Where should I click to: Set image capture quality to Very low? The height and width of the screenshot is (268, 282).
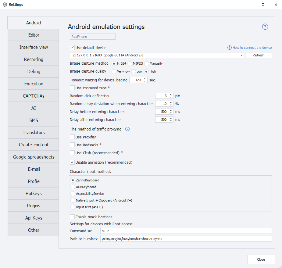(114, 72)
